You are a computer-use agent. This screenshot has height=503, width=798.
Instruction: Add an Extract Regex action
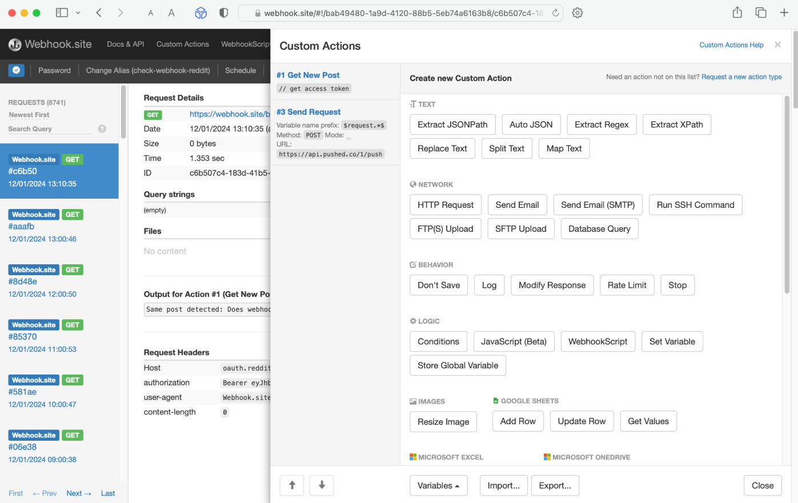pos(601,124)
